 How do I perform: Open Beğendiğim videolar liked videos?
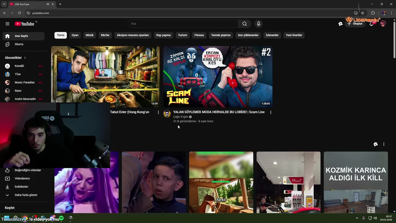coord(24,170)
